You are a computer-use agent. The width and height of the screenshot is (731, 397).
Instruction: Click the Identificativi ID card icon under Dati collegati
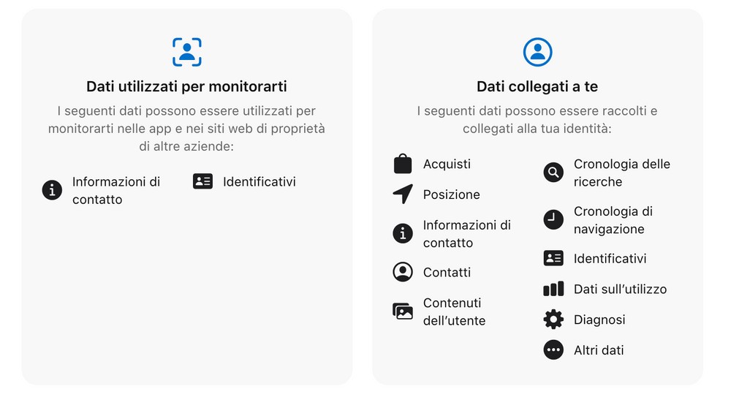pyautogui.click(x=553, y=258)
